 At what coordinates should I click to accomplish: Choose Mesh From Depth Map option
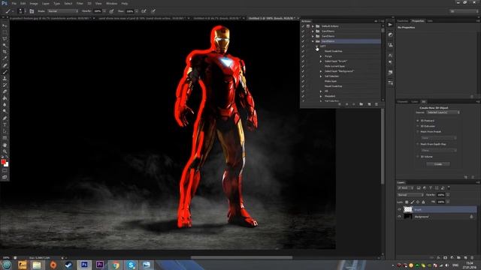point(418,144)
